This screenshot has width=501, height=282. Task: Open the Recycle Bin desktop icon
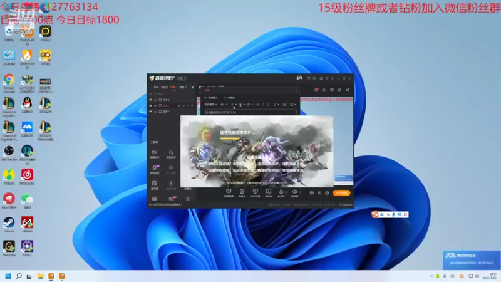point(9,32)
